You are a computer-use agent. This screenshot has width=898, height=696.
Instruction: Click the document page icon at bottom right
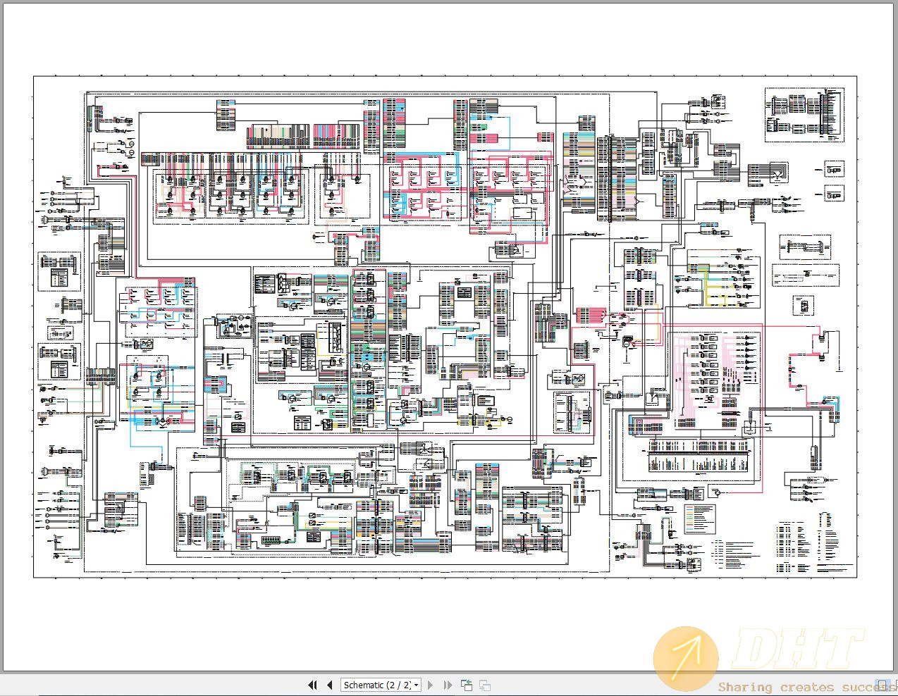[882, 685]
